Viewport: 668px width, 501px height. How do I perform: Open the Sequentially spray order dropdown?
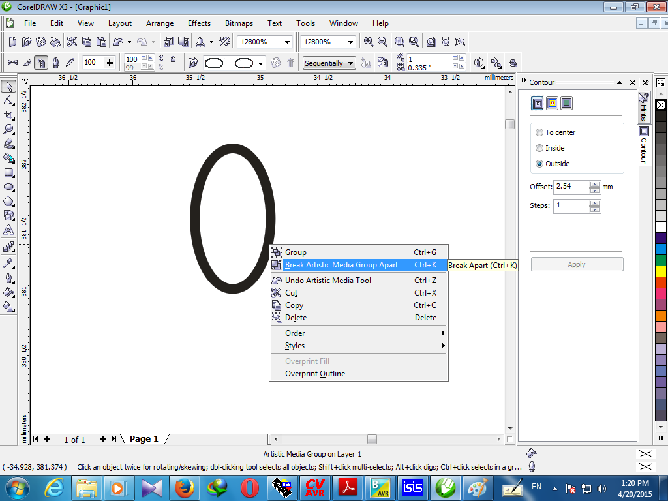(x=350, y=63)
